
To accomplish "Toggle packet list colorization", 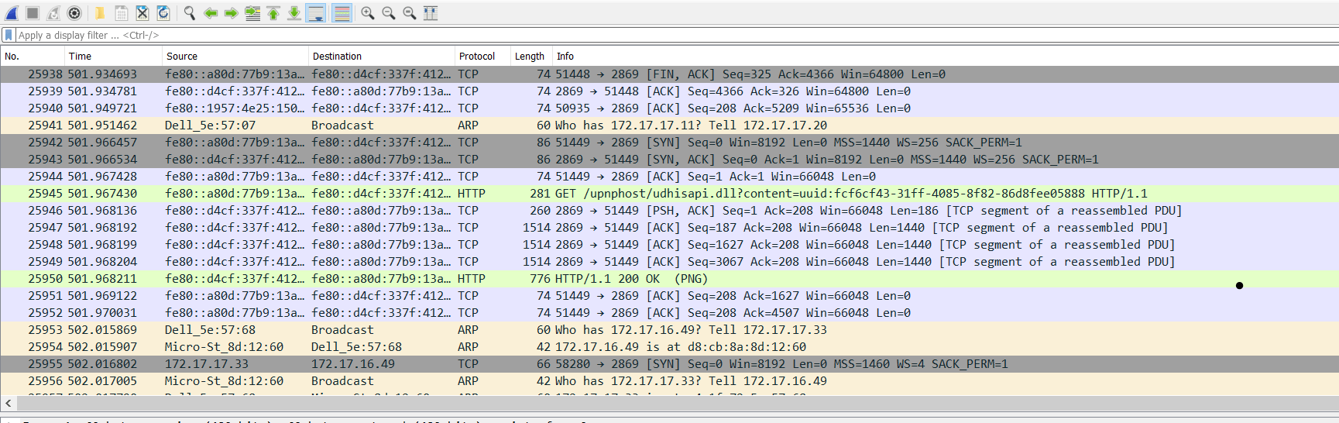I will [342, 13].
